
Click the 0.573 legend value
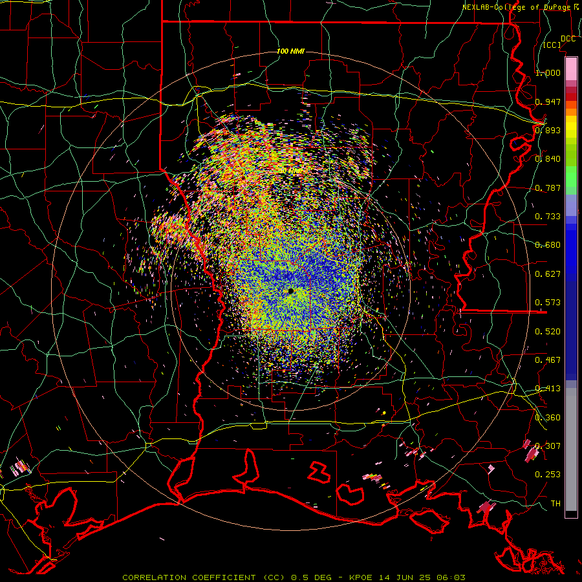tap(548, 303)
